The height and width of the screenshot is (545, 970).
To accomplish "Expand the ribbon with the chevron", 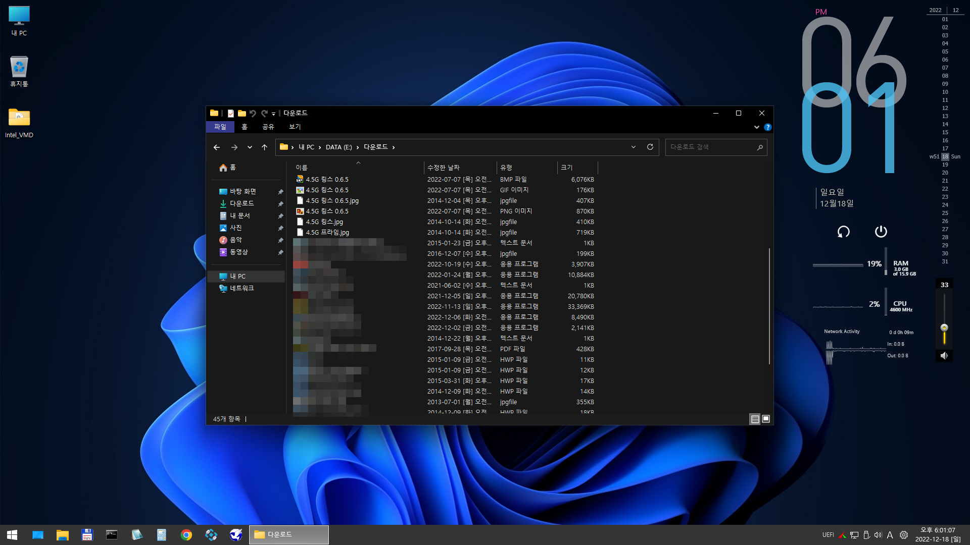I will [x=756, y=127].
